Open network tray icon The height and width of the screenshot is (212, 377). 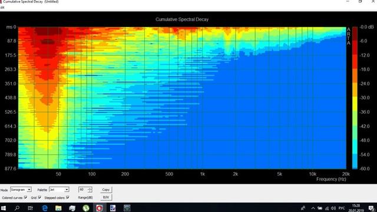(x=327, y=208)
